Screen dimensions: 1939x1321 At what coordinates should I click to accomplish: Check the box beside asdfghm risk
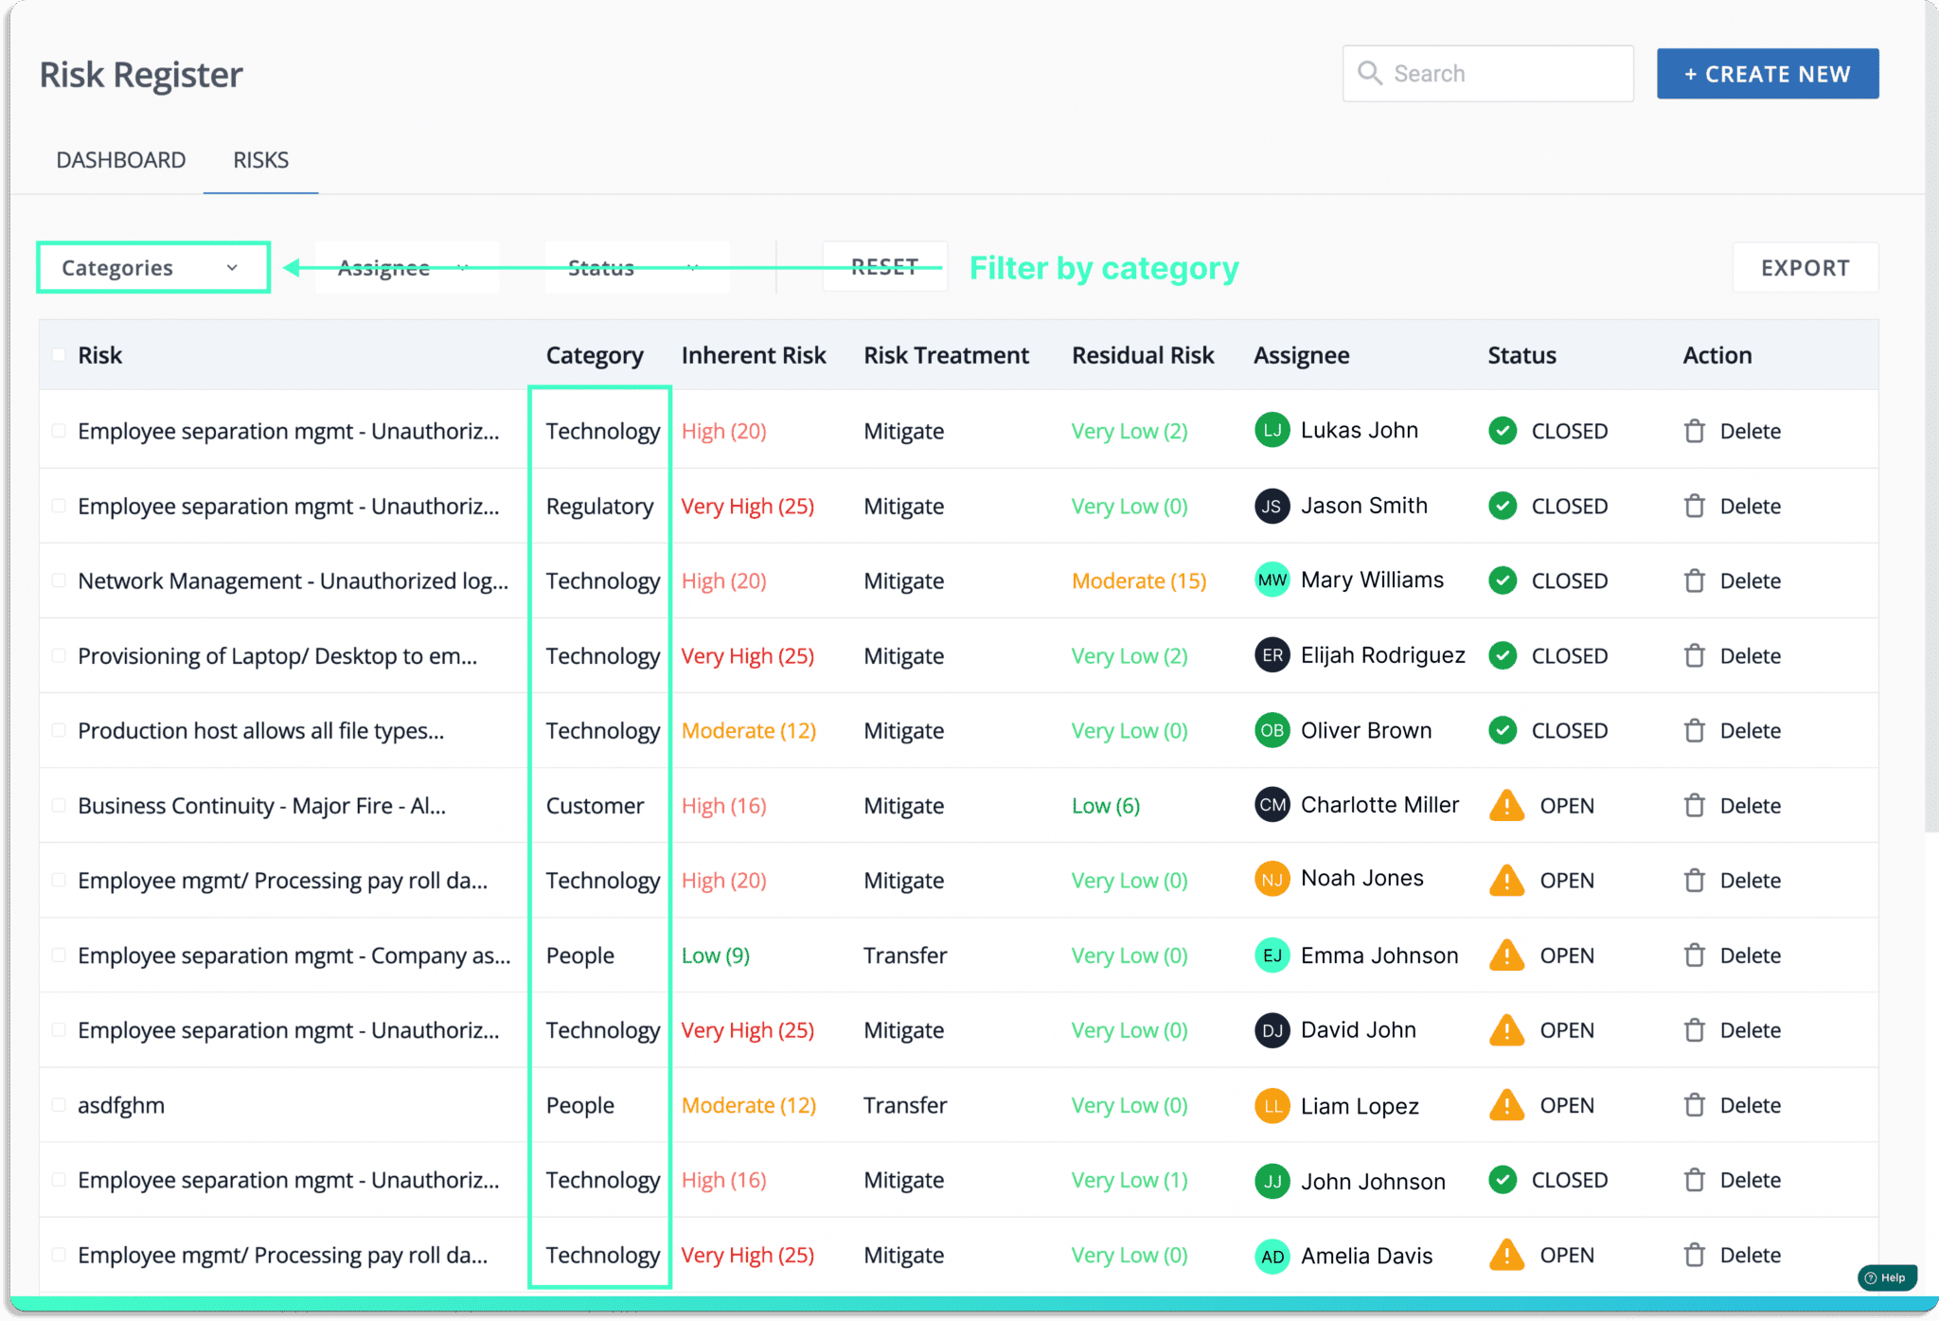pyautogui.click(x=59, y=1105)
